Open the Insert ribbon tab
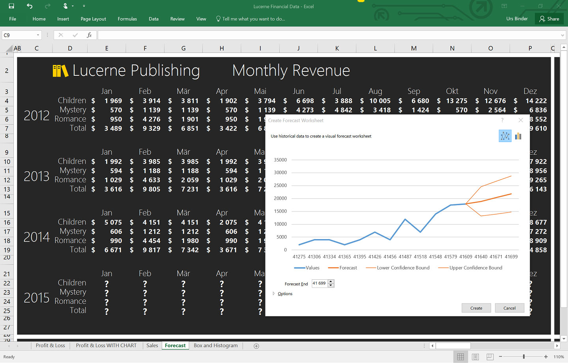Screen dimensions: 568x363 click(x=63, y=19)
